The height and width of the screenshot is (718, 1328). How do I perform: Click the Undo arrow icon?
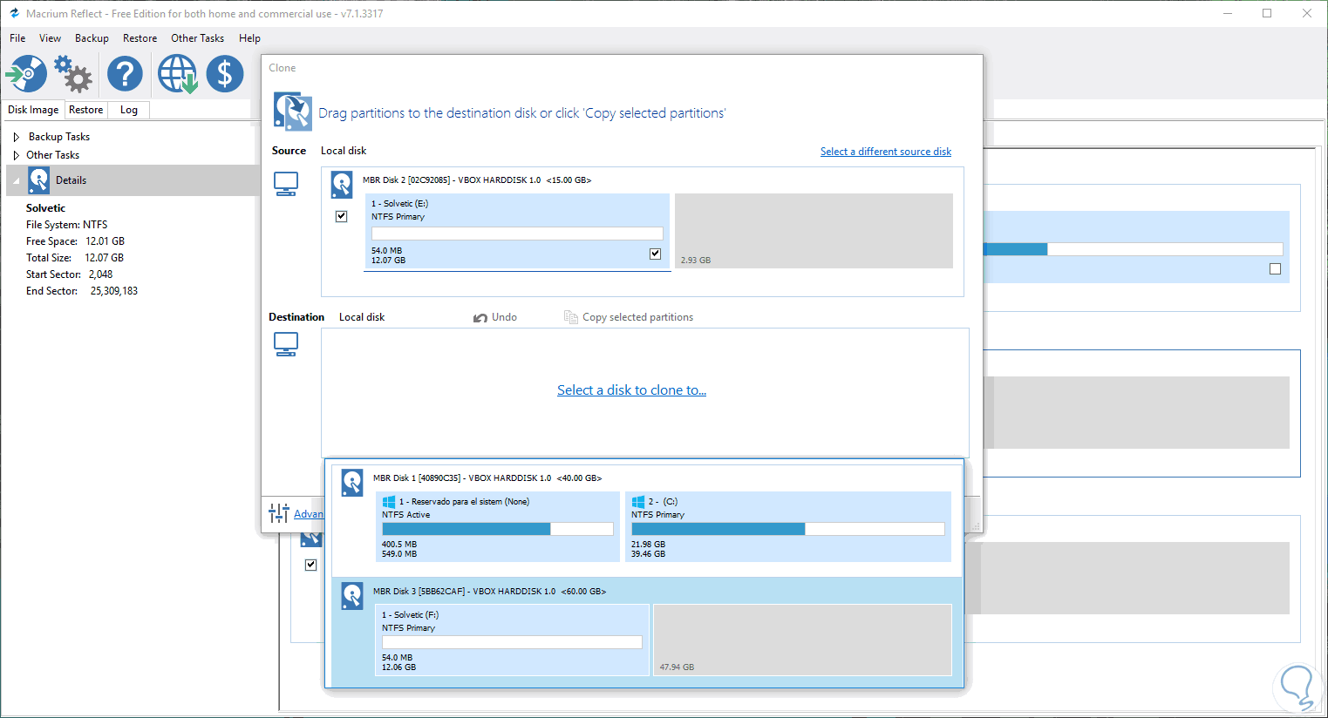[x=480, y=318]
